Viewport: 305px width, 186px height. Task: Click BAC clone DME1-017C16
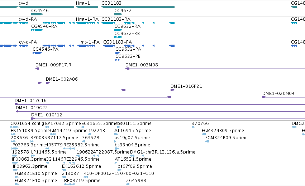160,105
